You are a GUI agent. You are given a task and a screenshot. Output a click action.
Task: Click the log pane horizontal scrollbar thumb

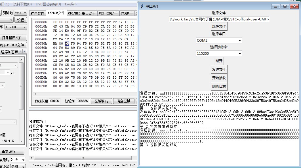(83, 158)
